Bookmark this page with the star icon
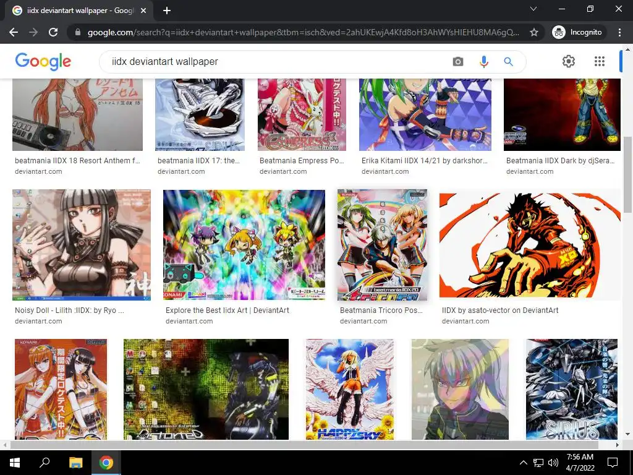 pyautogui.click(x=534, y=32)
